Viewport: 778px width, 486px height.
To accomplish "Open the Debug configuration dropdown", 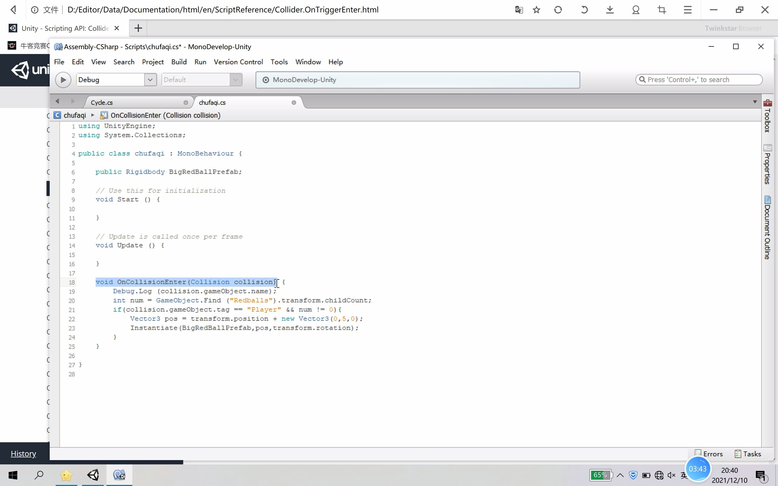I will pyautogui.click(x=150, y=80).
